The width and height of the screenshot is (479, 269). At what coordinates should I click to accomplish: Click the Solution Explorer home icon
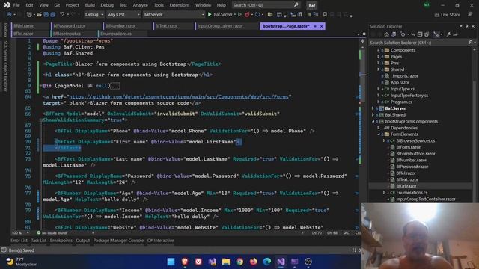pyautogui.click(x=386, y=34)
